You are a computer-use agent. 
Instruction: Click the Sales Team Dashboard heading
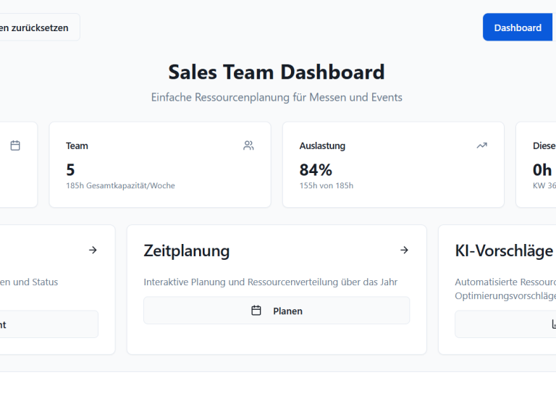coord(277,72)
